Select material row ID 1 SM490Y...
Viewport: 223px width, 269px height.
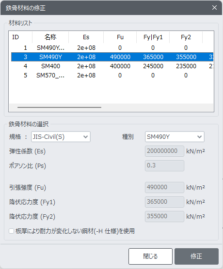coord(112,48)
